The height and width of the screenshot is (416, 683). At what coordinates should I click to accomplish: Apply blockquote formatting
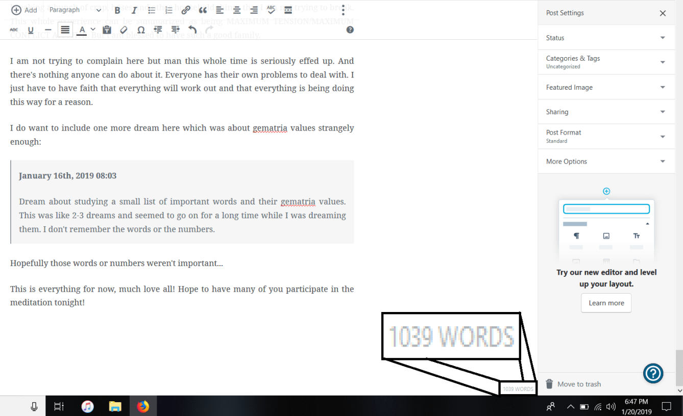click(203, 10)
